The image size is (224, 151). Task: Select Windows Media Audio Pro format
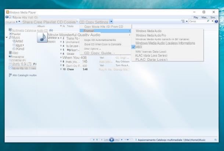(x=167, y=35)
